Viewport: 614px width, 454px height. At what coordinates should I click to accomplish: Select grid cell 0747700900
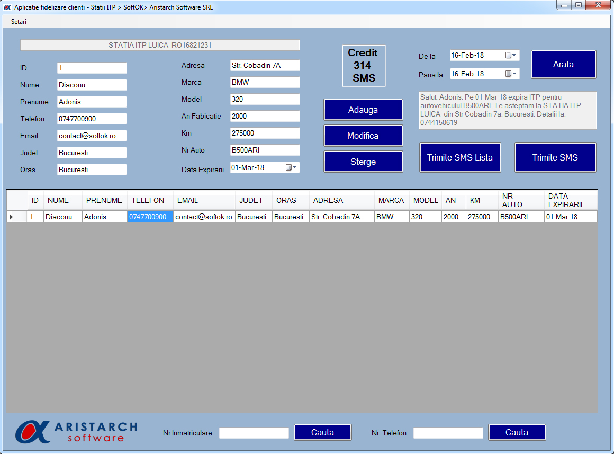coord(150,217)
